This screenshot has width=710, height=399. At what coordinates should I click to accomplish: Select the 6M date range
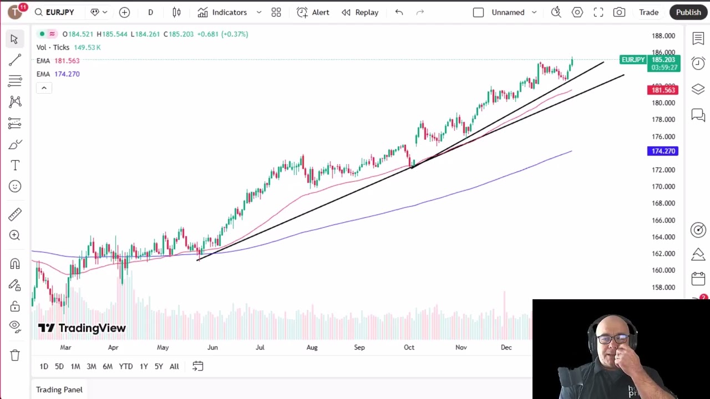click(x=108, y=366)
